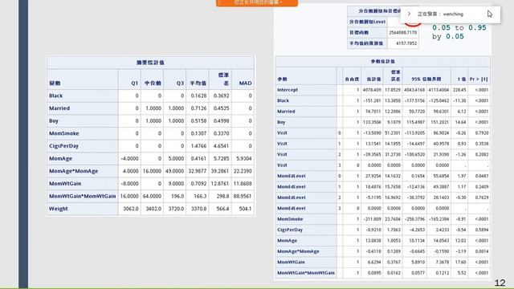Select the "95% 信賴界限" column header
Viewport: 514px width, 289px height.
tap(426, 79)
